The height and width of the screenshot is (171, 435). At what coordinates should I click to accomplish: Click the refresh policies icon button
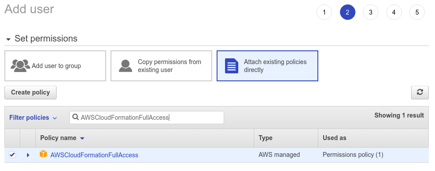pyautogui.click(x=420, y=92)
